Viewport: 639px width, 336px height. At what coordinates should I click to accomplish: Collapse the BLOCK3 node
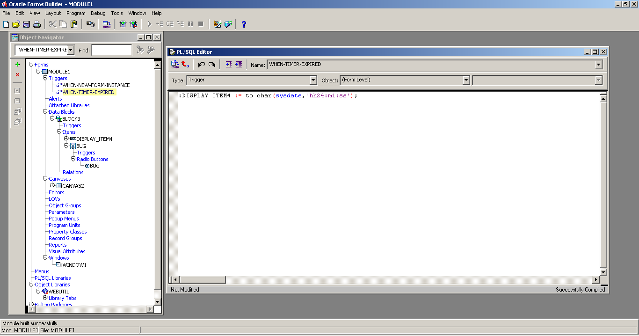(x=52, y=118)
